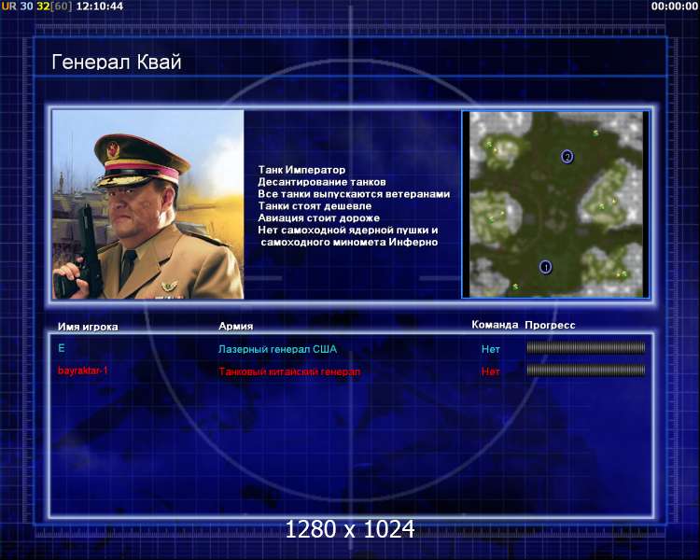Screen dimensions: 700x560
Task: Click 'Имя игрока' column header
Action: (x=88, y=327)
